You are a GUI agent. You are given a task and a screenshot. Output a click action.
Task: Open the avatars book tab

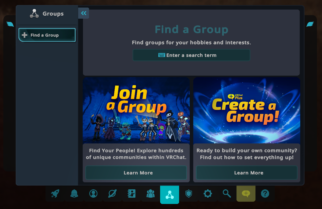[x=132, y=194]
